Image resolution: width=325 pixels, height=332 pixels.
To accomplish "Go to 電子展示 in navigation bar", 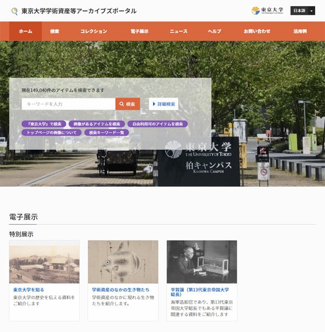I will click(x=139, y=31).
